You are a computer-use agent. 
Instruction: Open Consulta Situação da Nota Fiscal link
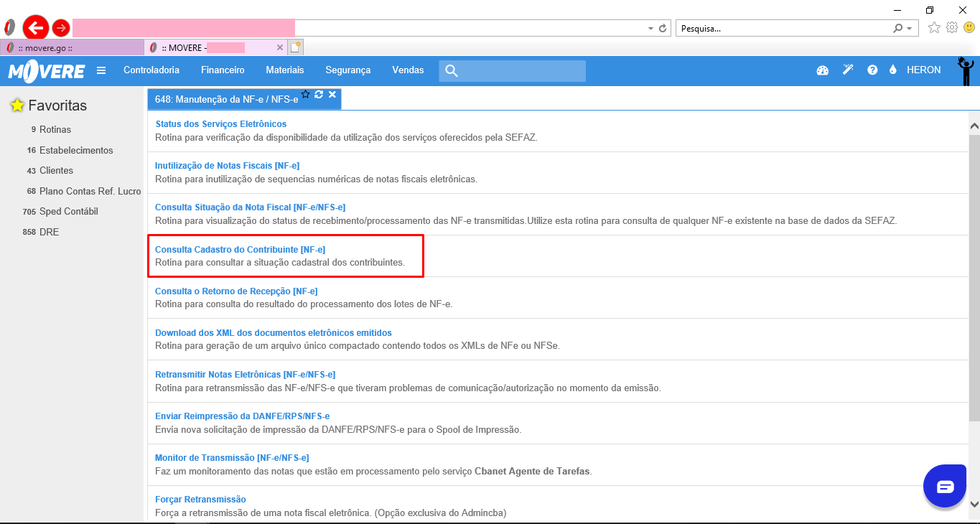point(250,207)
